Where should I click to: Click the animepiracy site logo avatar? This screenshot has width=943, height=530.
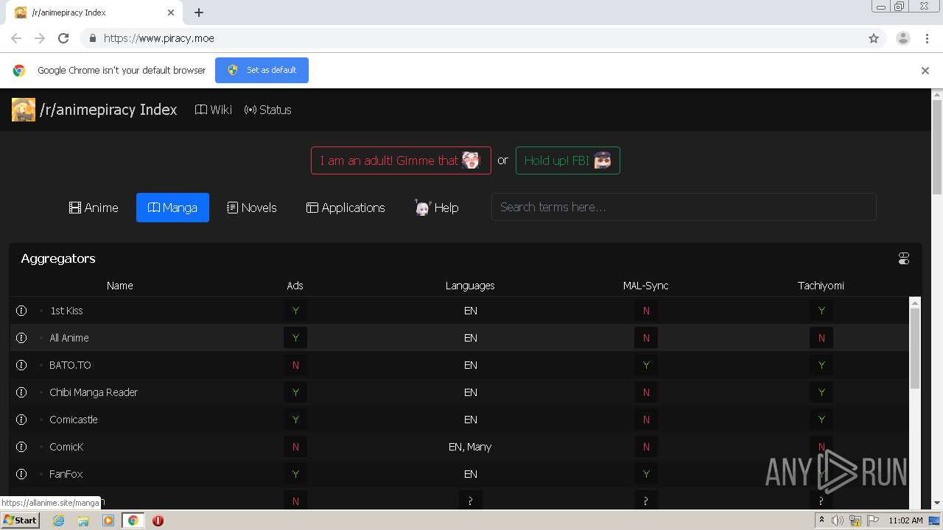24,110
